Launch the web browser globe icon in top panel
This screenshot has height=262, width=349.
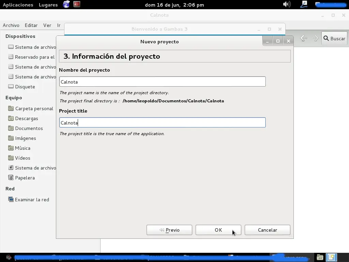[x=66, y=4]
